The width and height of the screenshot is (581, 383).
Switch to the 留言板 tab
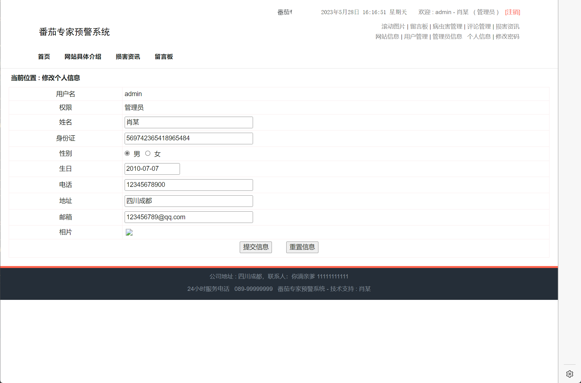[x=164, y=57]
